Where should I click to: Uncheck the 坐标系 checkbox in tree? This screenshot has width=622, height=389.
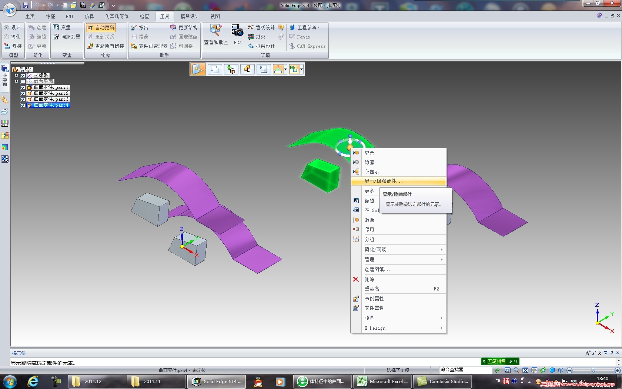[x=23, y=76]
